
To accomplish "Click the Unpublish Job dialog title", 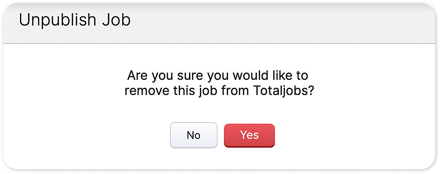I will click(x=75, y=20).
